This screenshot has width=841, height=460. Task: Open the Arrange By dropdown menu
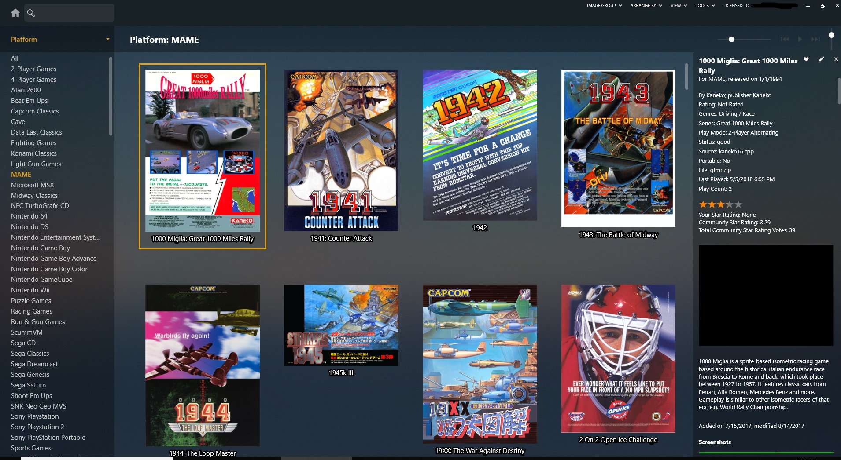[646, 5]
